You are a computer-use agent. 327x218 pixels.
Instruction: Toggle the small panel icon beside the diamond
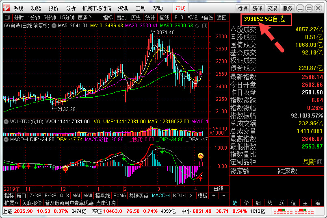tap(205, 26)
